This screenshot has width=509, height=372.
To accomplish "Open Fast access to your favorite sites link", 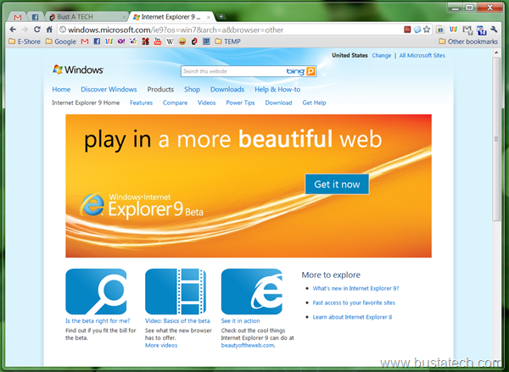I will (354, 303).
